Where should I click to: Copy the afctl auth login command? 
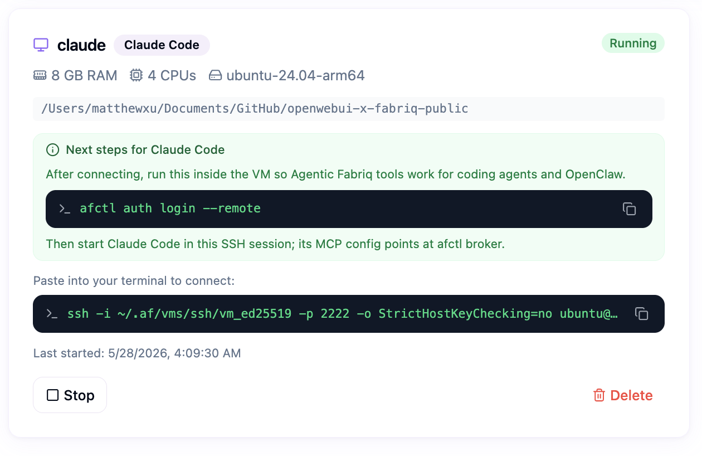tap(629, 209)
